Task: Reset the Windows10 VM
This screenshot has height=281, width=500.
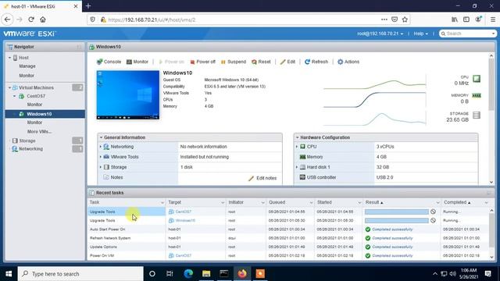Action: click(261, 62)
